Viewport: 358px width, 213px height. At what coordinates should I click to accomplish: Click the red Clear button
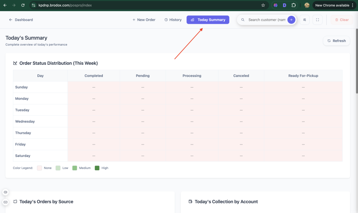coord(341,20)
